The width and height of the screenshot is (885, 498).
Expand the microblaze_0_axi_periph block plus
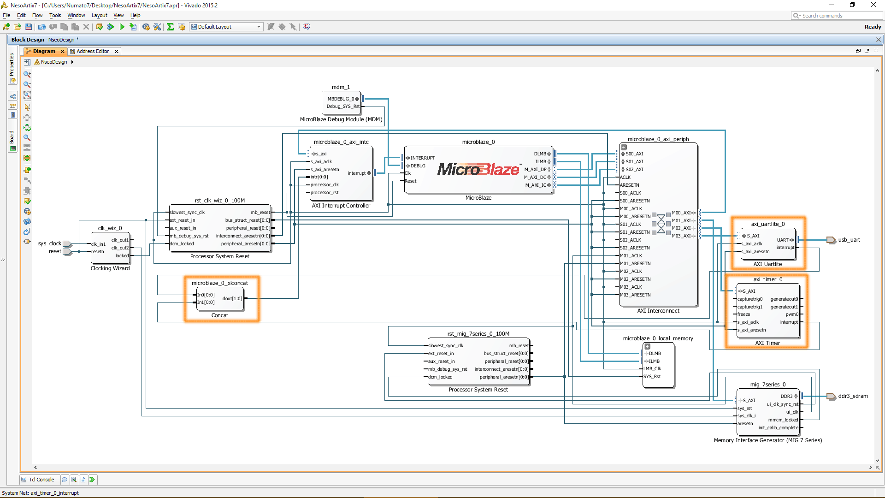point(624,147)
